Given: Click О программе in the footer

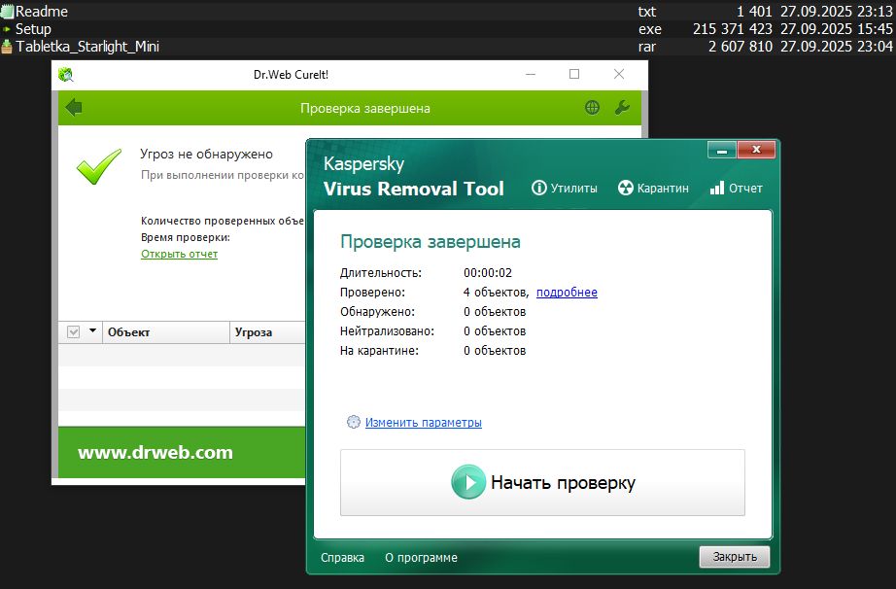Looking at the screenshot, I should click(x=421, y=558).
